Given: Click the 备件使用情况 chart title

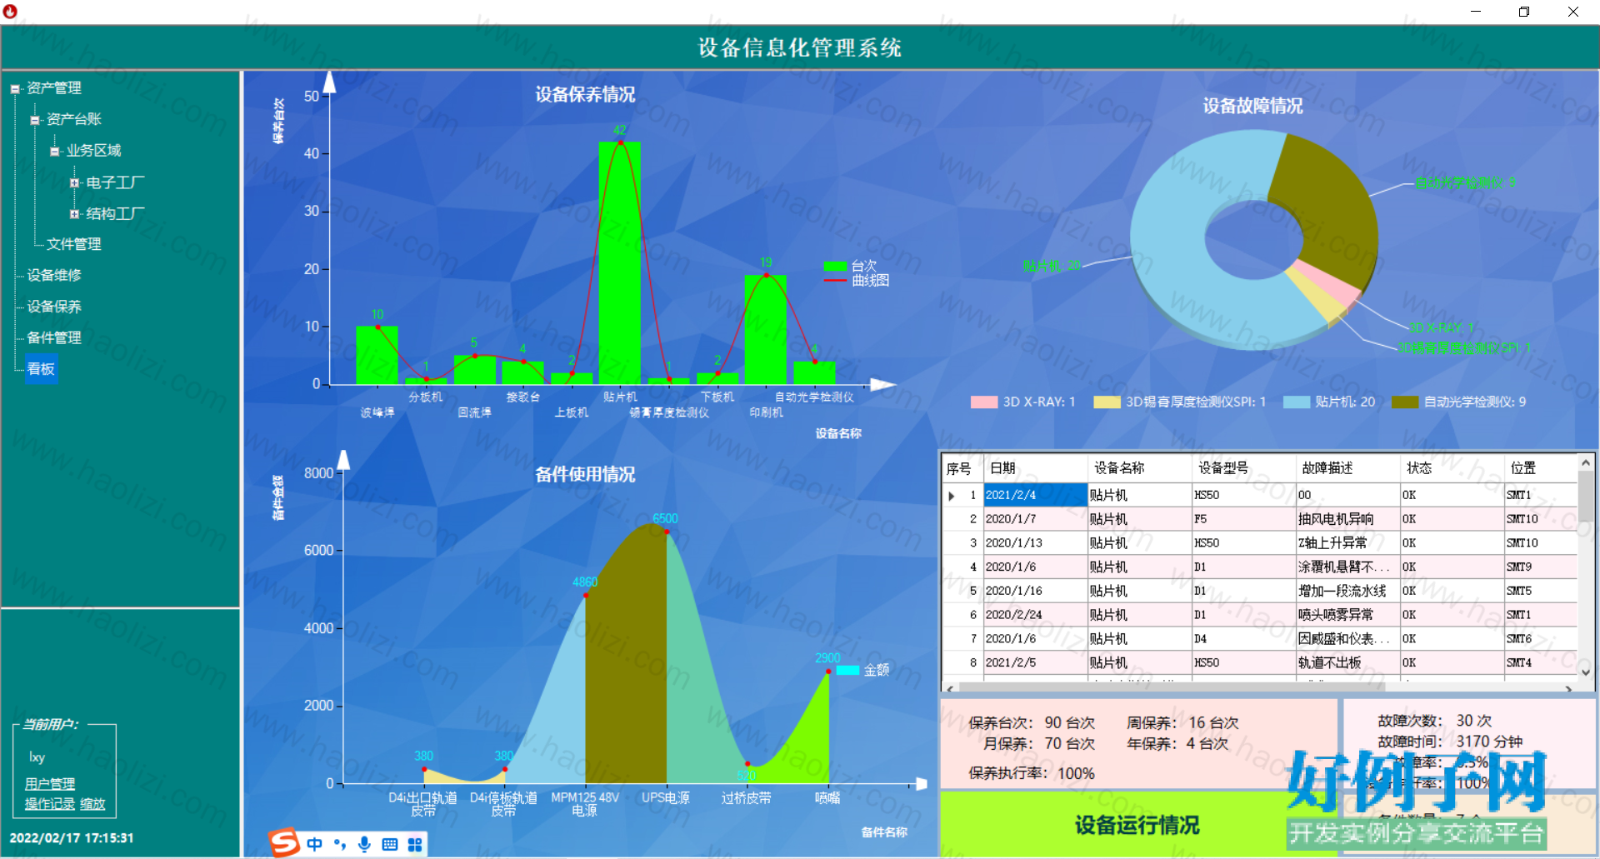Looking at the screenshot, I should [585, 475].
